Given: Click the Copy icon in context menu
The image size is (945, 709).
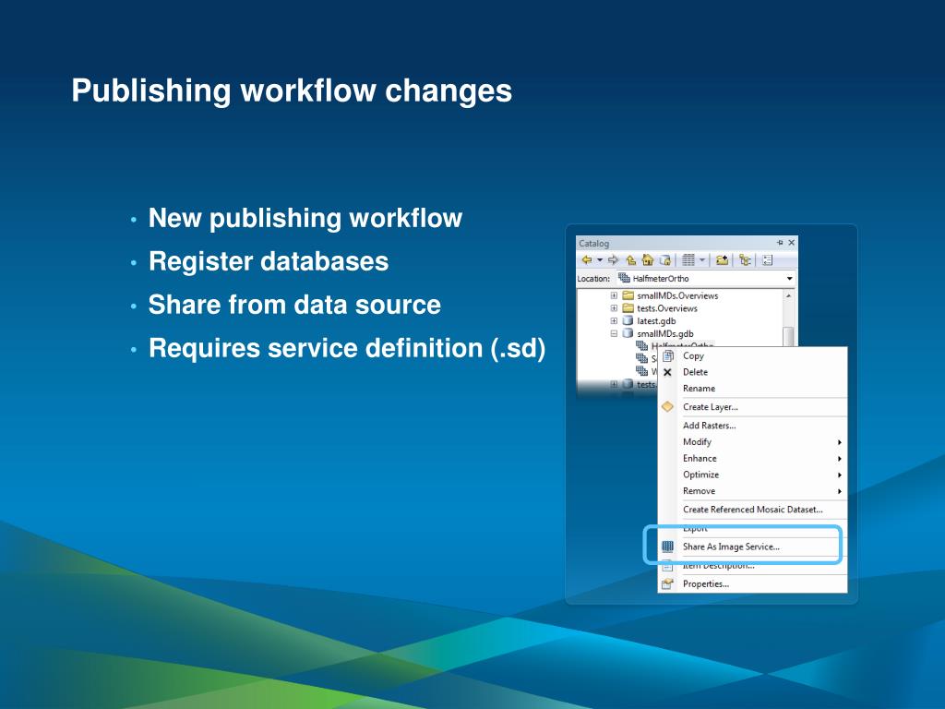Looking at the screenshot, I should (x=668, y=355).
